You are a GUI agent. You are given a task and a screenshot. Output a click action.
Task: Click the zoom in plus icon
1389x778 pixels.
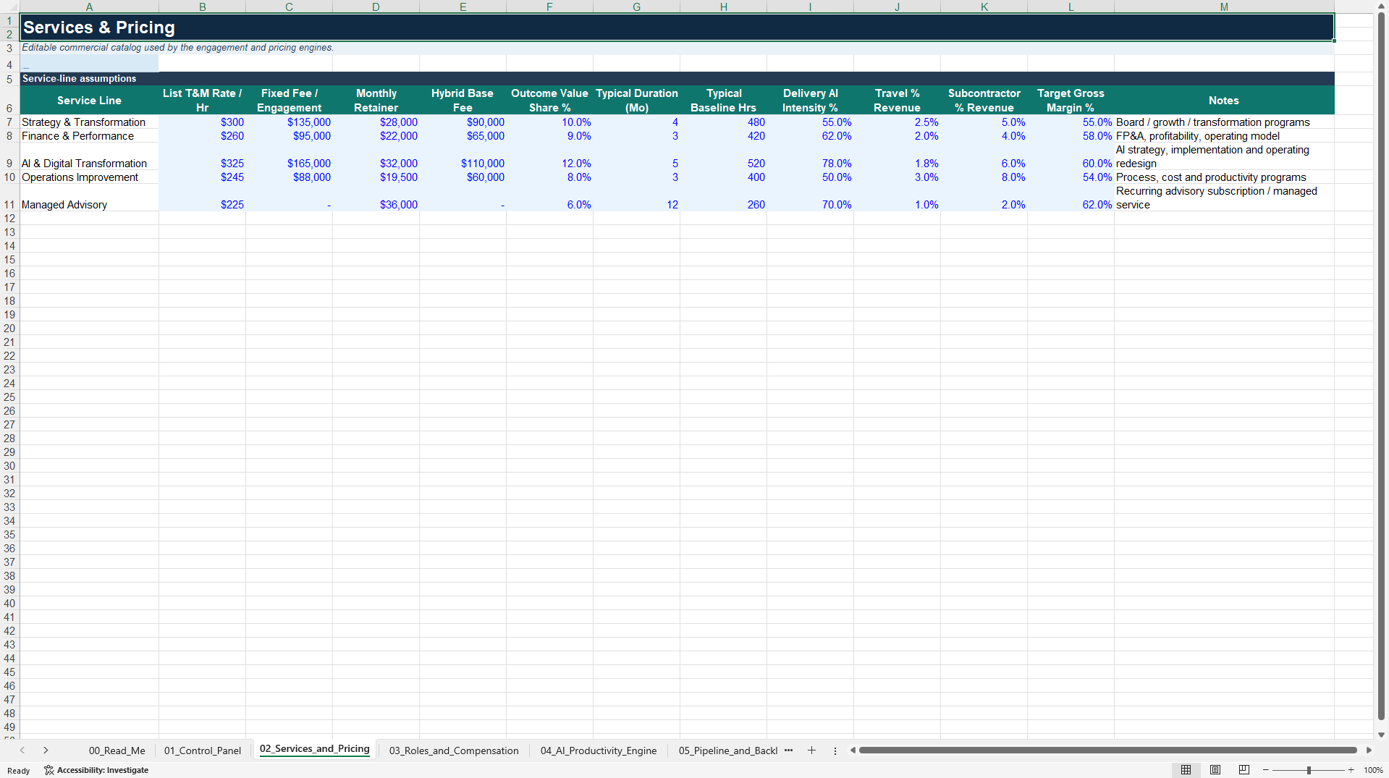tap(1351, 770)
